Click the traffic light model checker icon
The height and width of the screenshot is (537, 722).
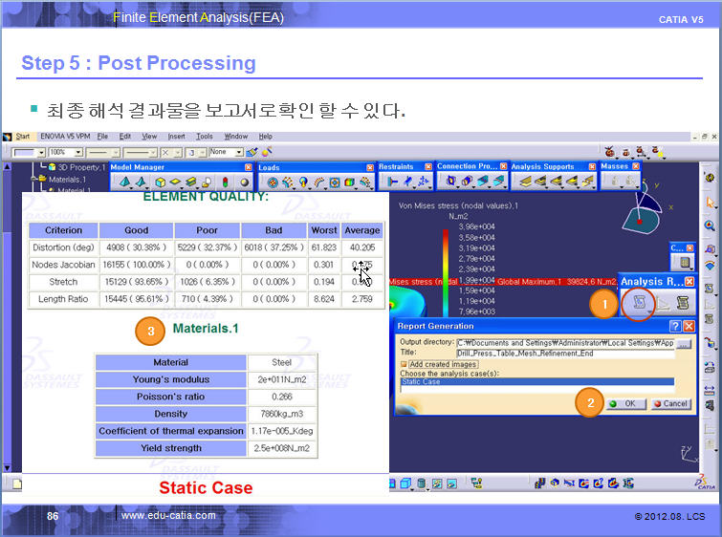point(225,182)
